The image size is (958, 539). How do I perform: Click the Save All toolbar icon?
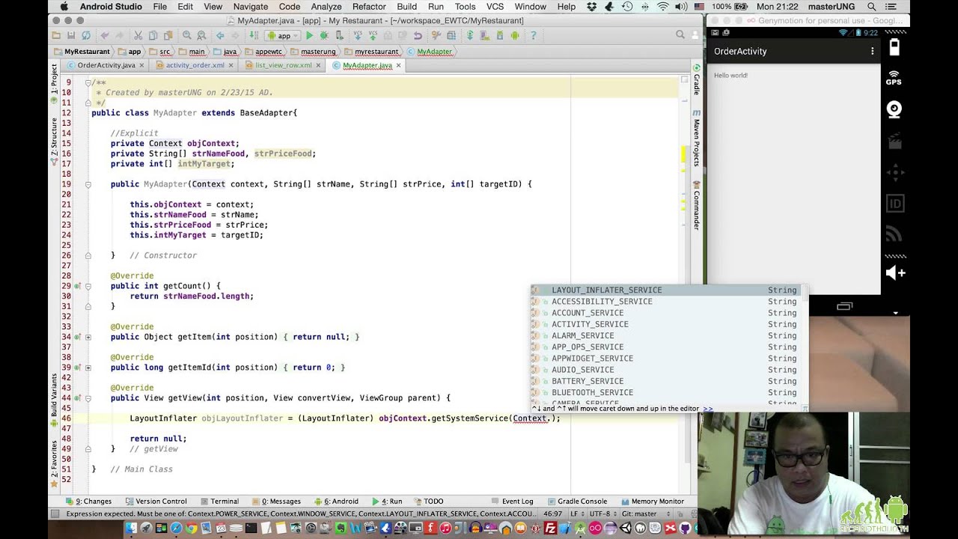(71, 35)
